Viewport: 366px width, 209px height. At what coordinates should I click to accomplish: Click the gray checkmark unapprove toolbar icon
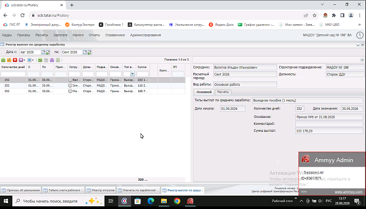46,60
